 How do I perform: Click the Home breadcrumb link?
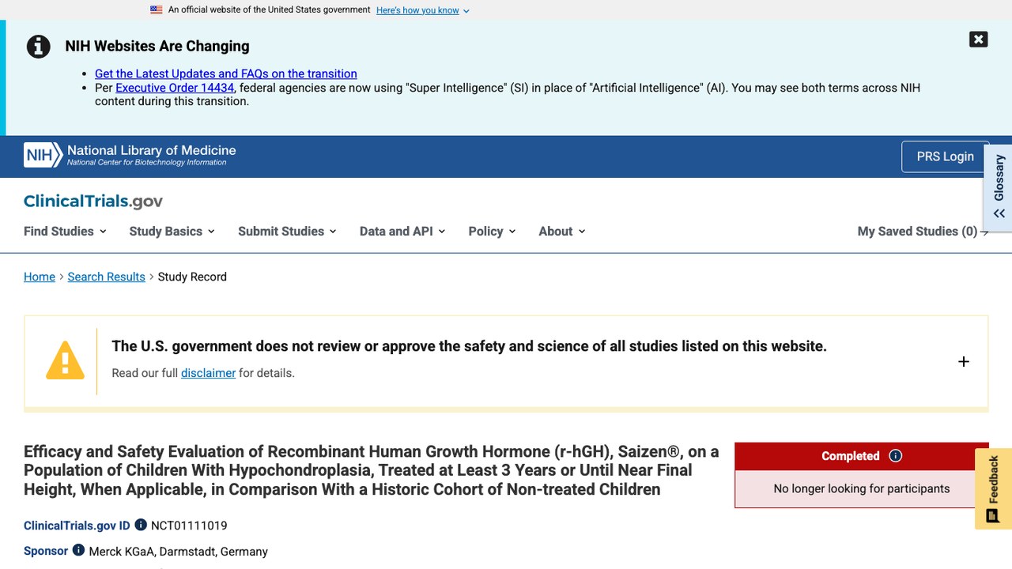[x=40, y=277]
